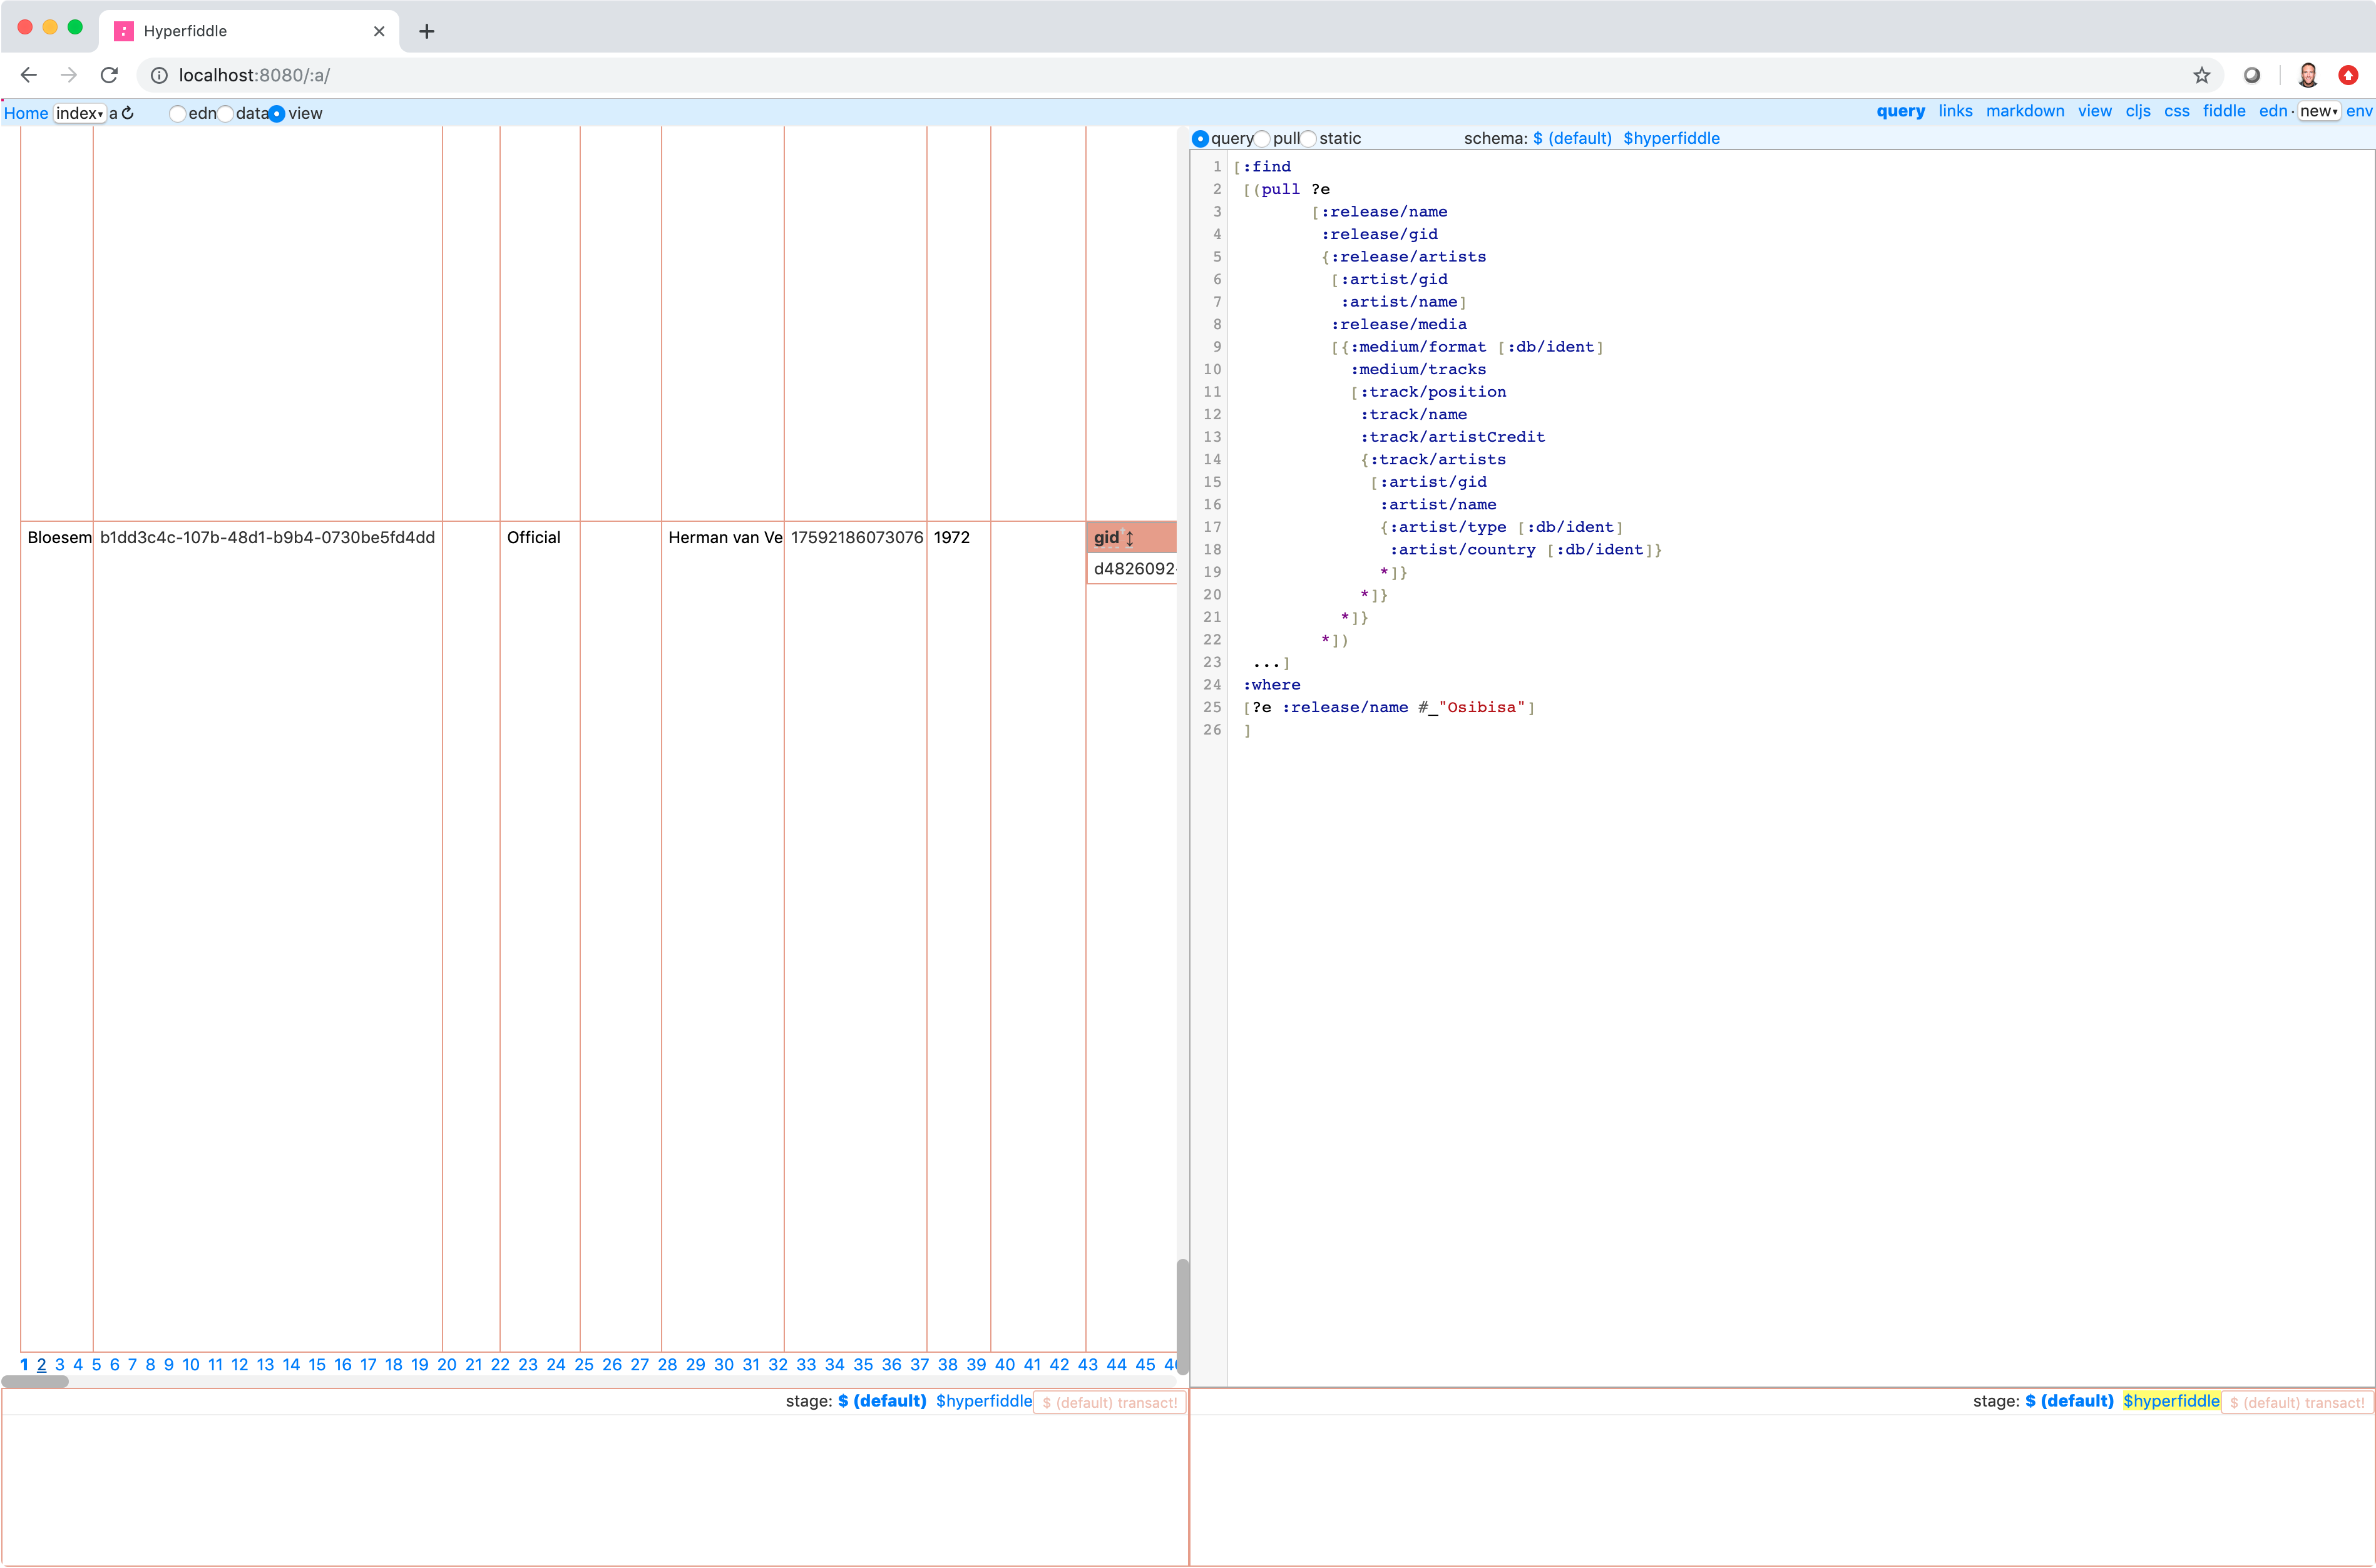2376x1568 pixels.
Task: Select the data radio button
Action: coord(226,113)
